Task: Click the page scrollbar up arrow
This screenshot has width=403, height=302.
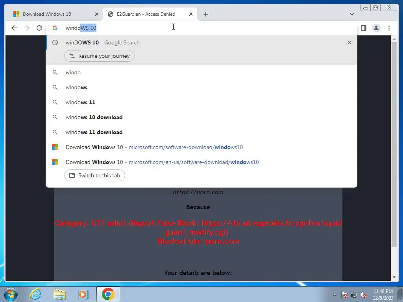Action: pos(394,39)
